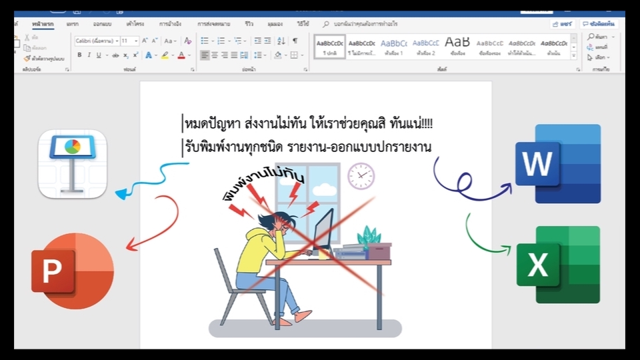Apply the ปกติ (Normal) style
This screenshot has width=640, height=360.
(330, 47)
